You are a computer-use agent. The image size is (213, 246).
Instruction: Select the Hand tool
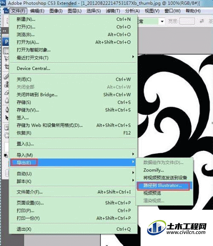tap(6, 135)
